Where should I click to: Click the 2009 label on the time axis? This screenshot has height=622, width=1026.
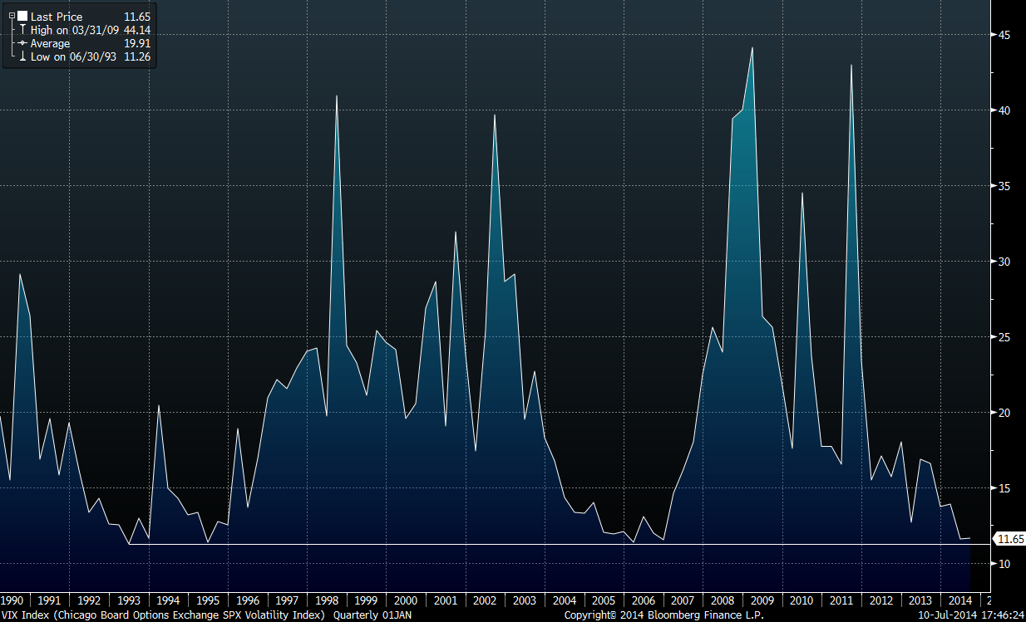(762, 600)
